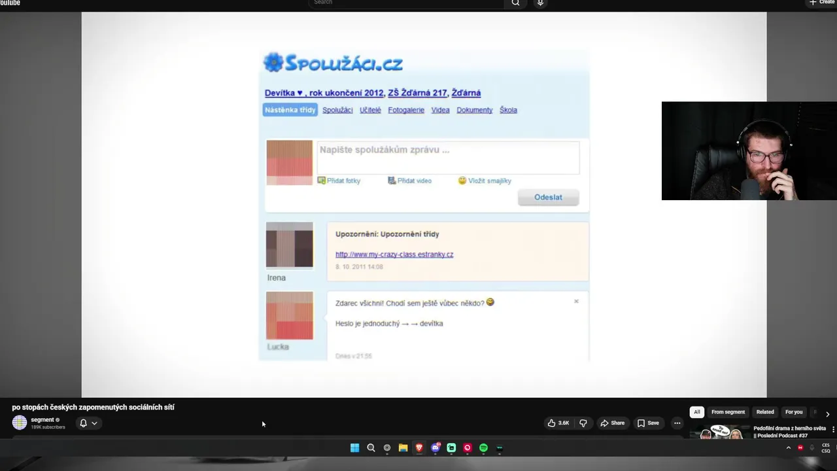Open the Create button in YouTube header
The height and width of the screenshot is (471, 837).
tap(821, 3)
